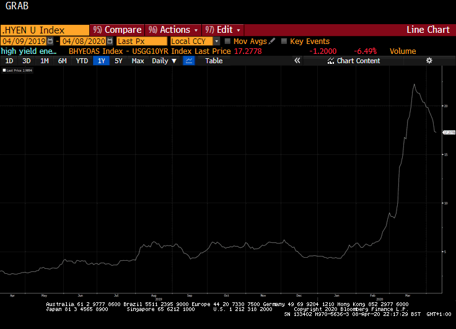Click the high yield ene... series name
The image size is (456, 329).
[x=28, y=51]
